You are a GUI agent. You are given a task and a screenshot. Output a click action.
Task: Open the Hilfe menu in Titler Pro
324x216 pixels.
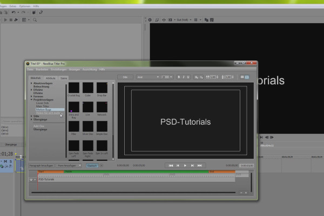pos(102,70)
